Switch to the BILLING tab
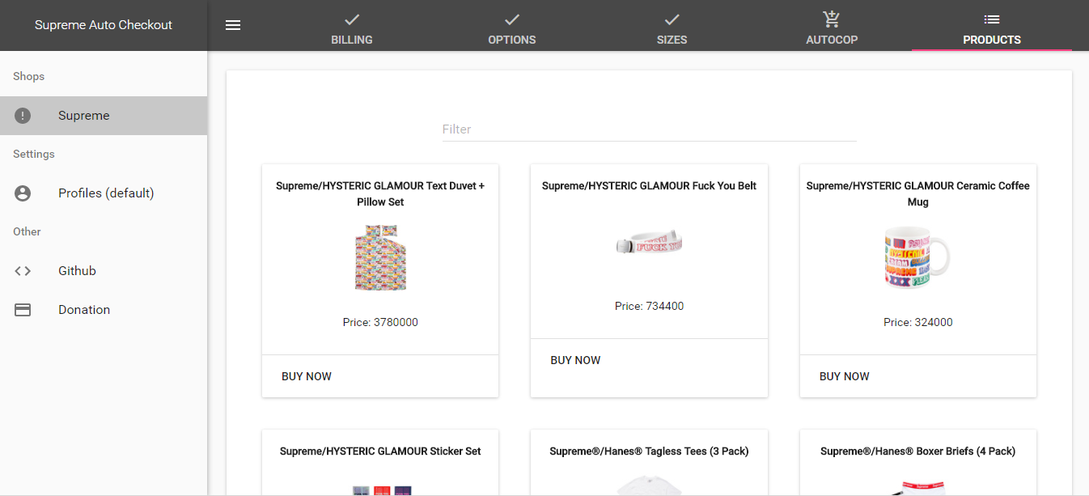The height and width of the screenshot is (496, 1089). point(352,26)
